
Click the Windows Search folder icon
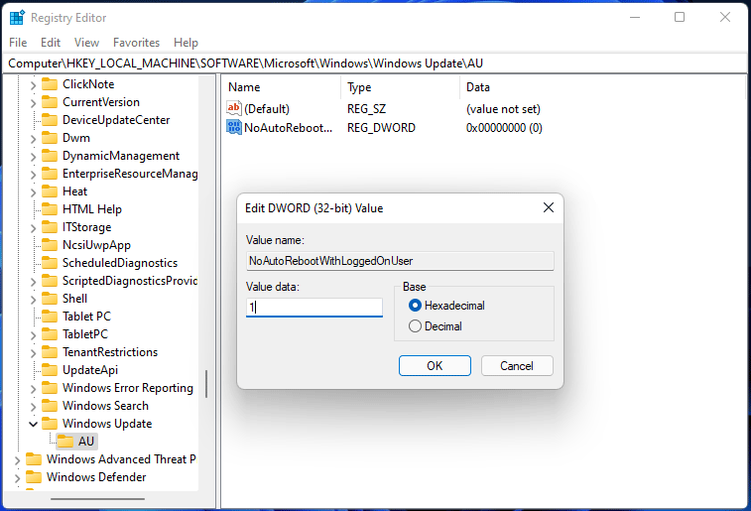pos(50,406)
